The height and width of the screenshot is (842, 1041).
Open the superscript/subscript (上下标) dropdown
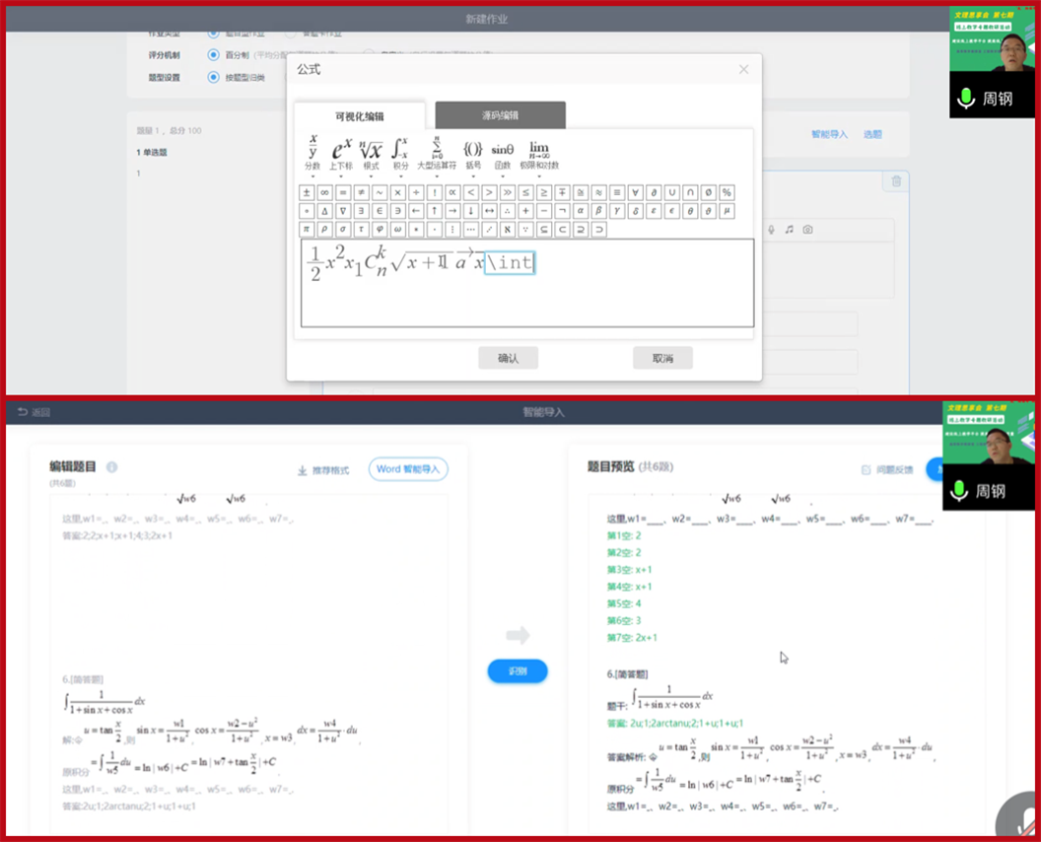point(341,176)
